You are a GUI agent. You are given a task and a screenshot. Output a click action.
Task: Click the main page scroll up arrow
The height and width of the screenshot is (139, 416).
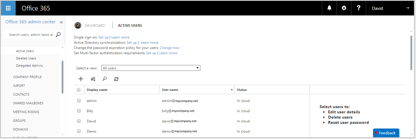pyautogui.click(x=411, y=31)
